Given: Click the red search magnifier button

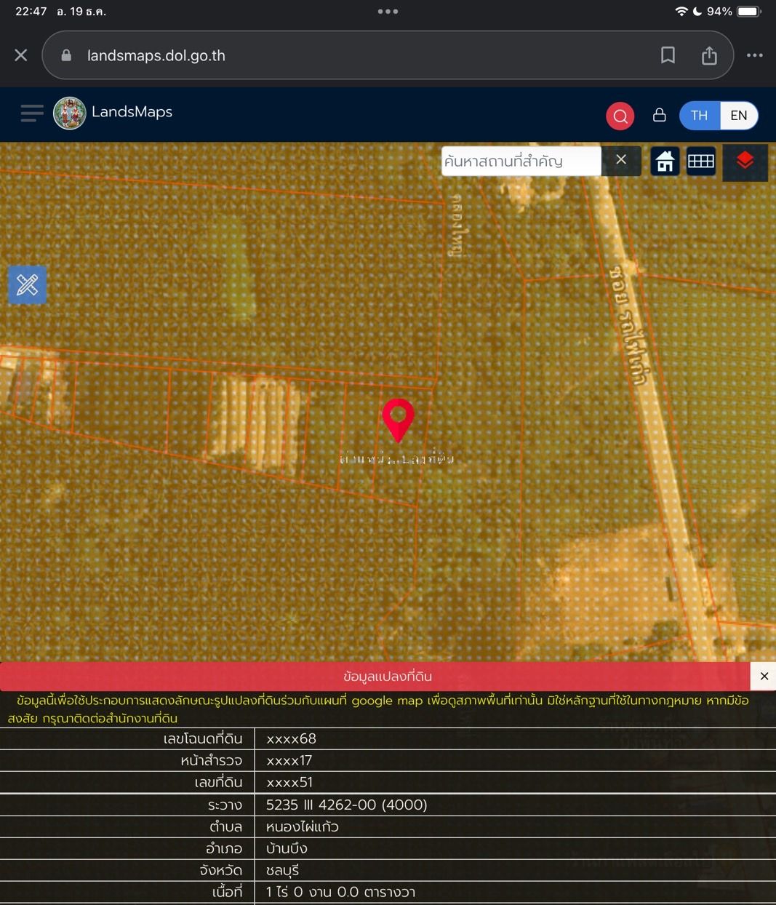Looking at the screenshot, I should pos(620,116).
